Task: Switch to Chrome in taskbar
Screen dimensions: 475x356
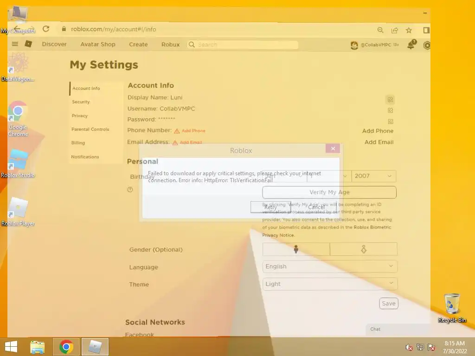Action: click(66, 347)
